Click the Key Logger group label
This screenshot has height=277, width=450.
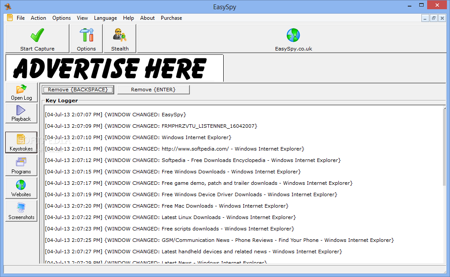tap(62, 101)
